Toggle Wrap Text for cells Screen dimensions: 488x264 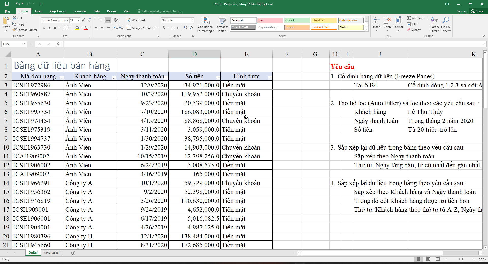point(136,20)
